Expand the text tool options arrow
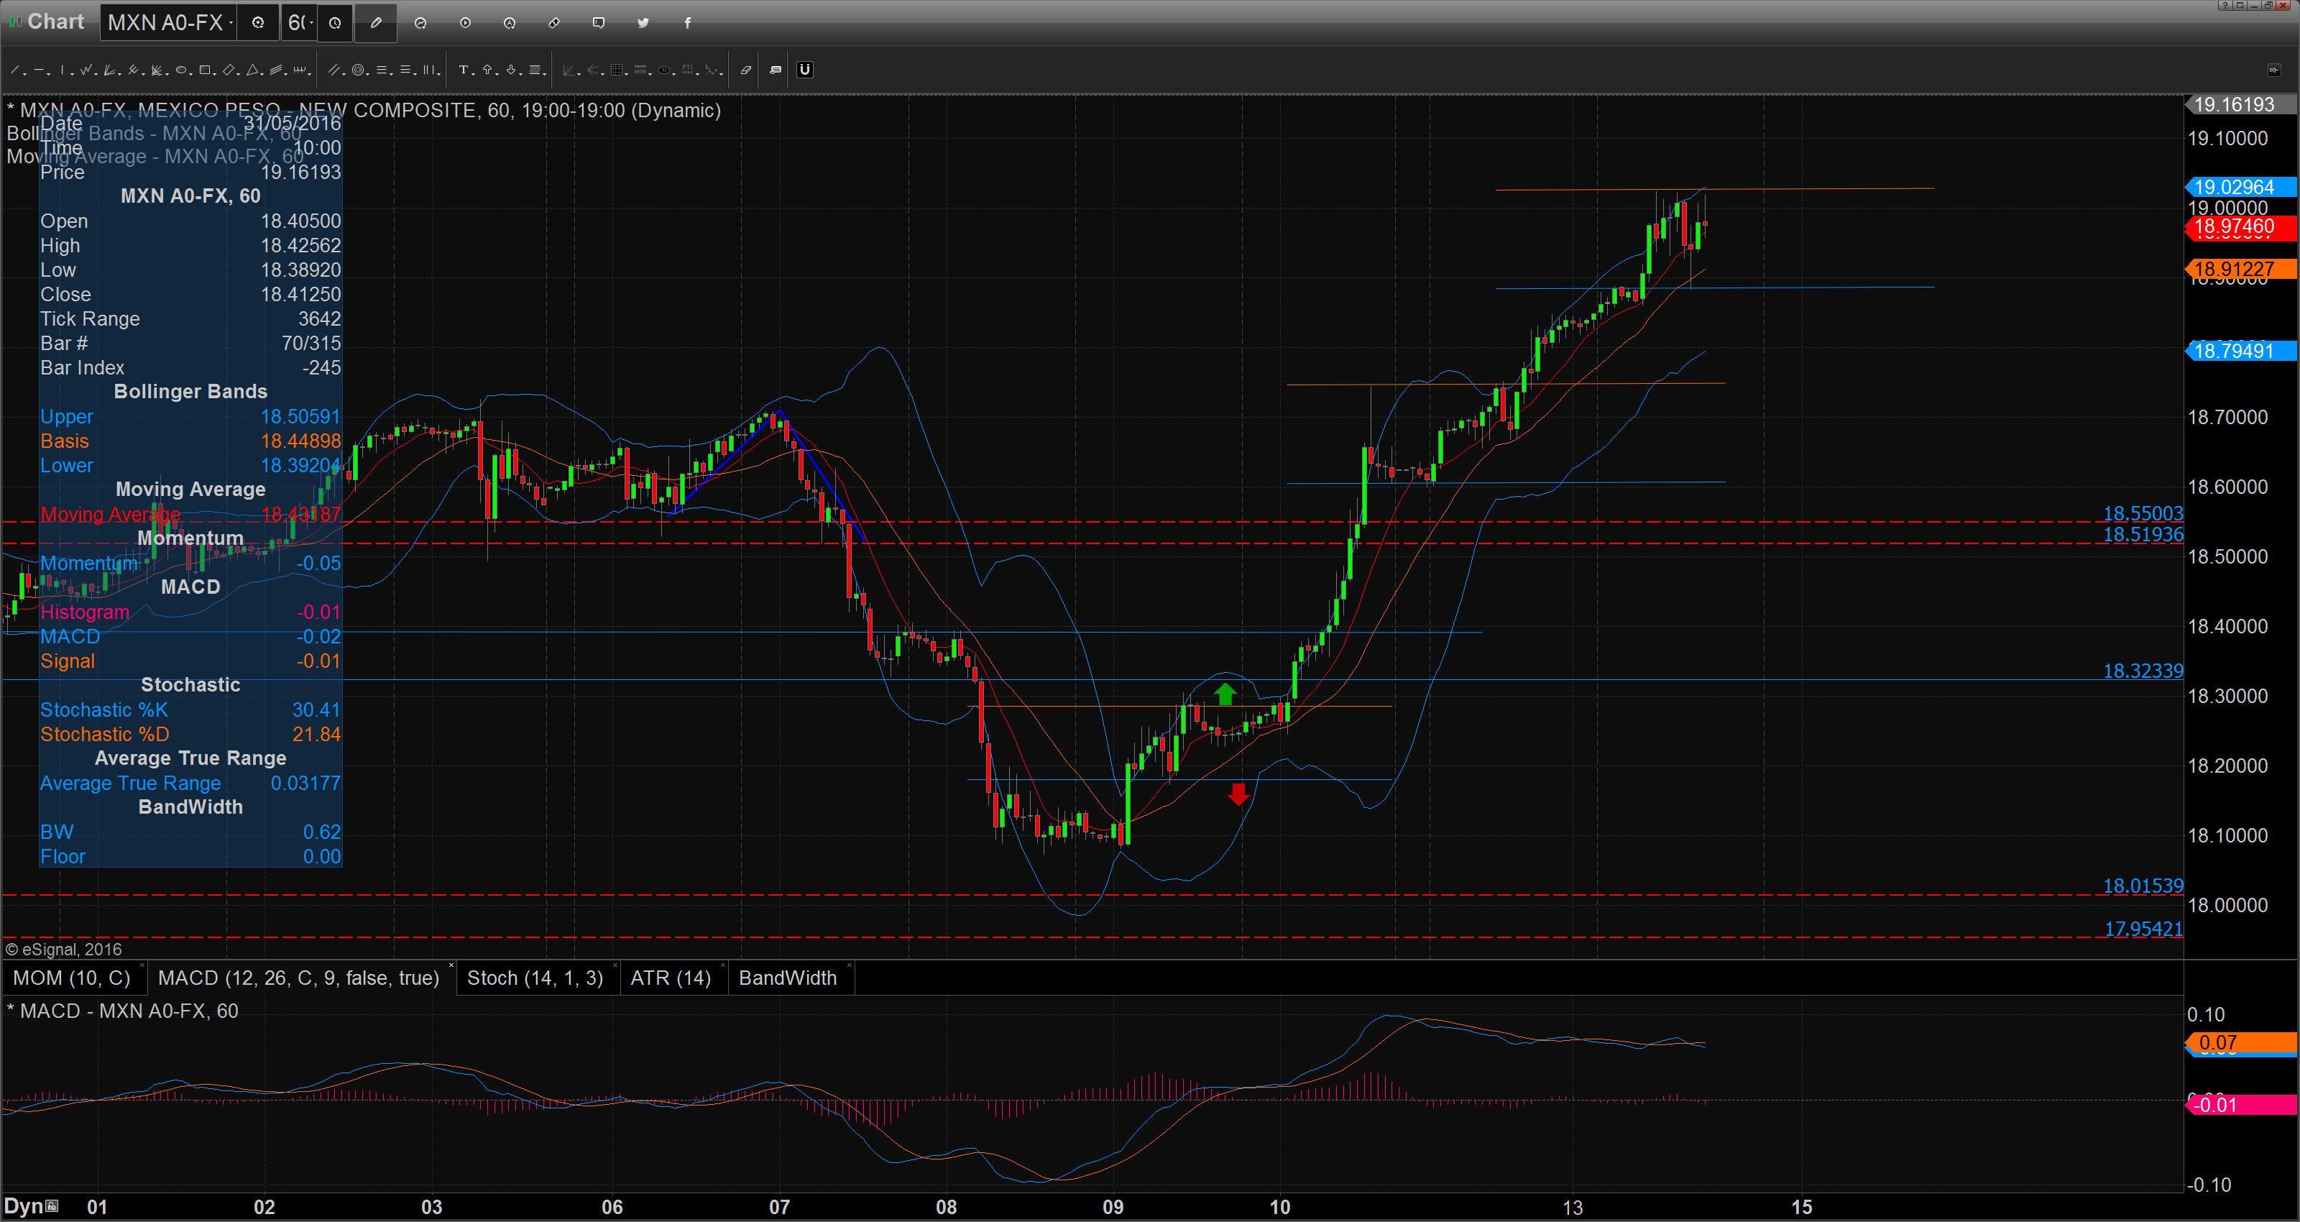The height and width of the screenshot is (1222, 2300). tap(473, 74)
